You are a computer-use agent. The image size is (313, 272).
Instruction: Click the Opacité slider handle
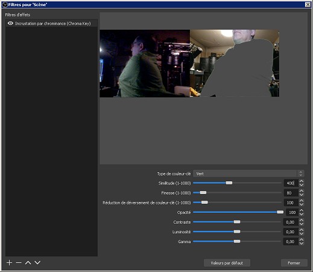click(x=280, y=212)
